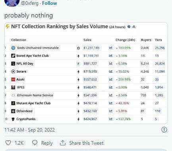Click the help question mark icon beside 24 hours
This screenshot has height=151, width=172.
(129, 27)
